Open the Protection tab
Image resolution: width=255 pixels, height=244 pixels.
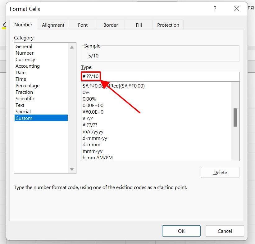[168, 25]
